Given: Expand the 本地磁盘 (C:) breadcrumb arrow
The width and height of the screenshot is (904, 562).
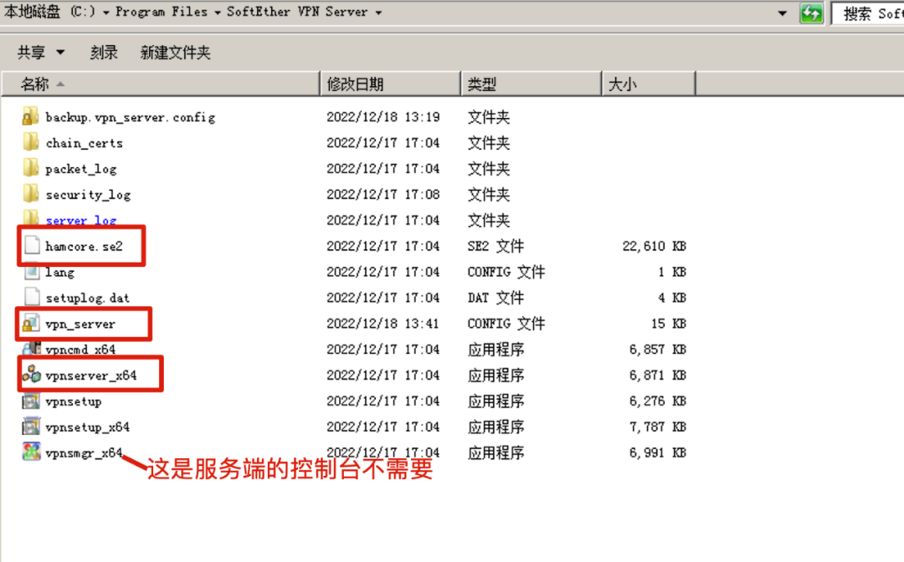Looking at the screenshot, I should [106, 12].
